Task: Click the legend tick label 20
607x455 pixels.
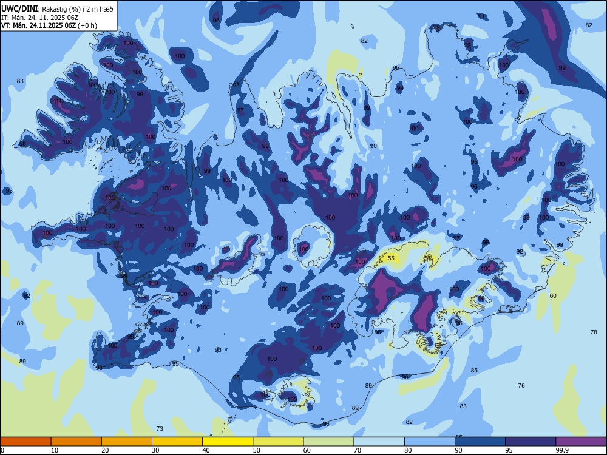Action: coord(105,450)
